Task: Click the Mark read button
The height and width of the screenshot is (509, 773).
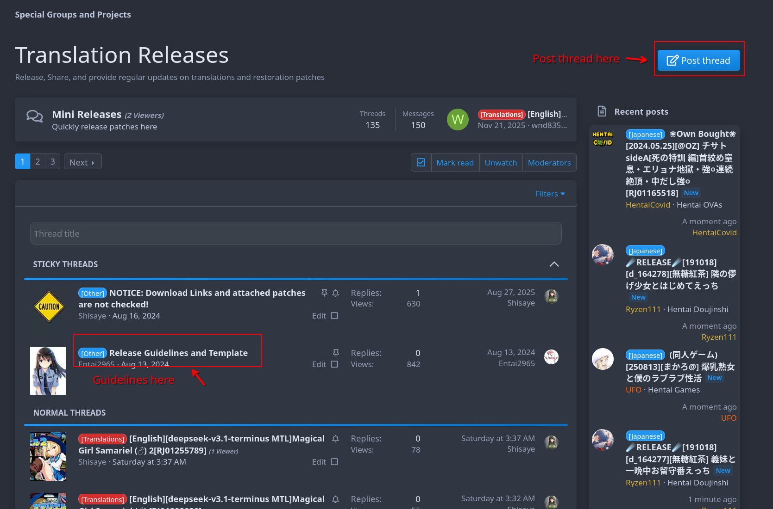Action: 455,163
